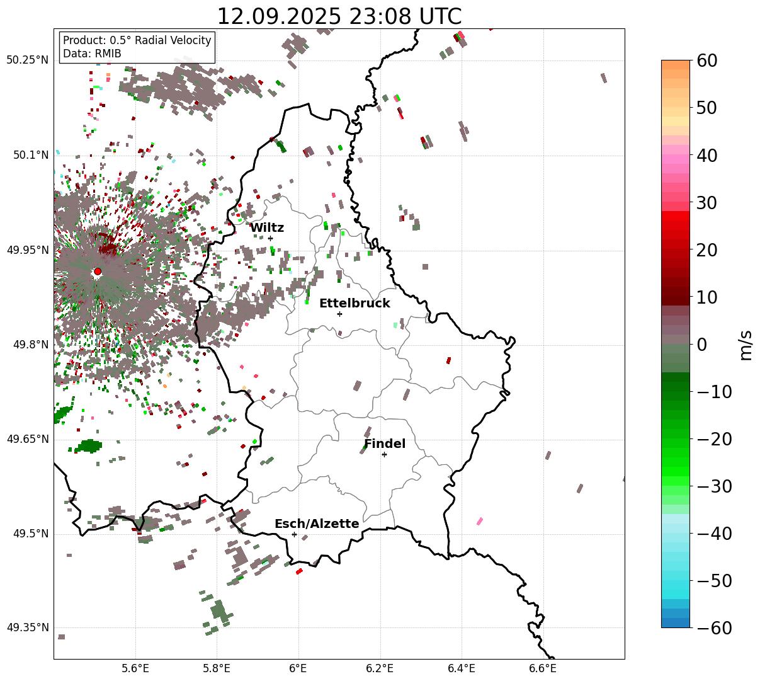Click the 49.35°N latitude tick label
This screenshot has width=760, height=681.
[27, 627]
